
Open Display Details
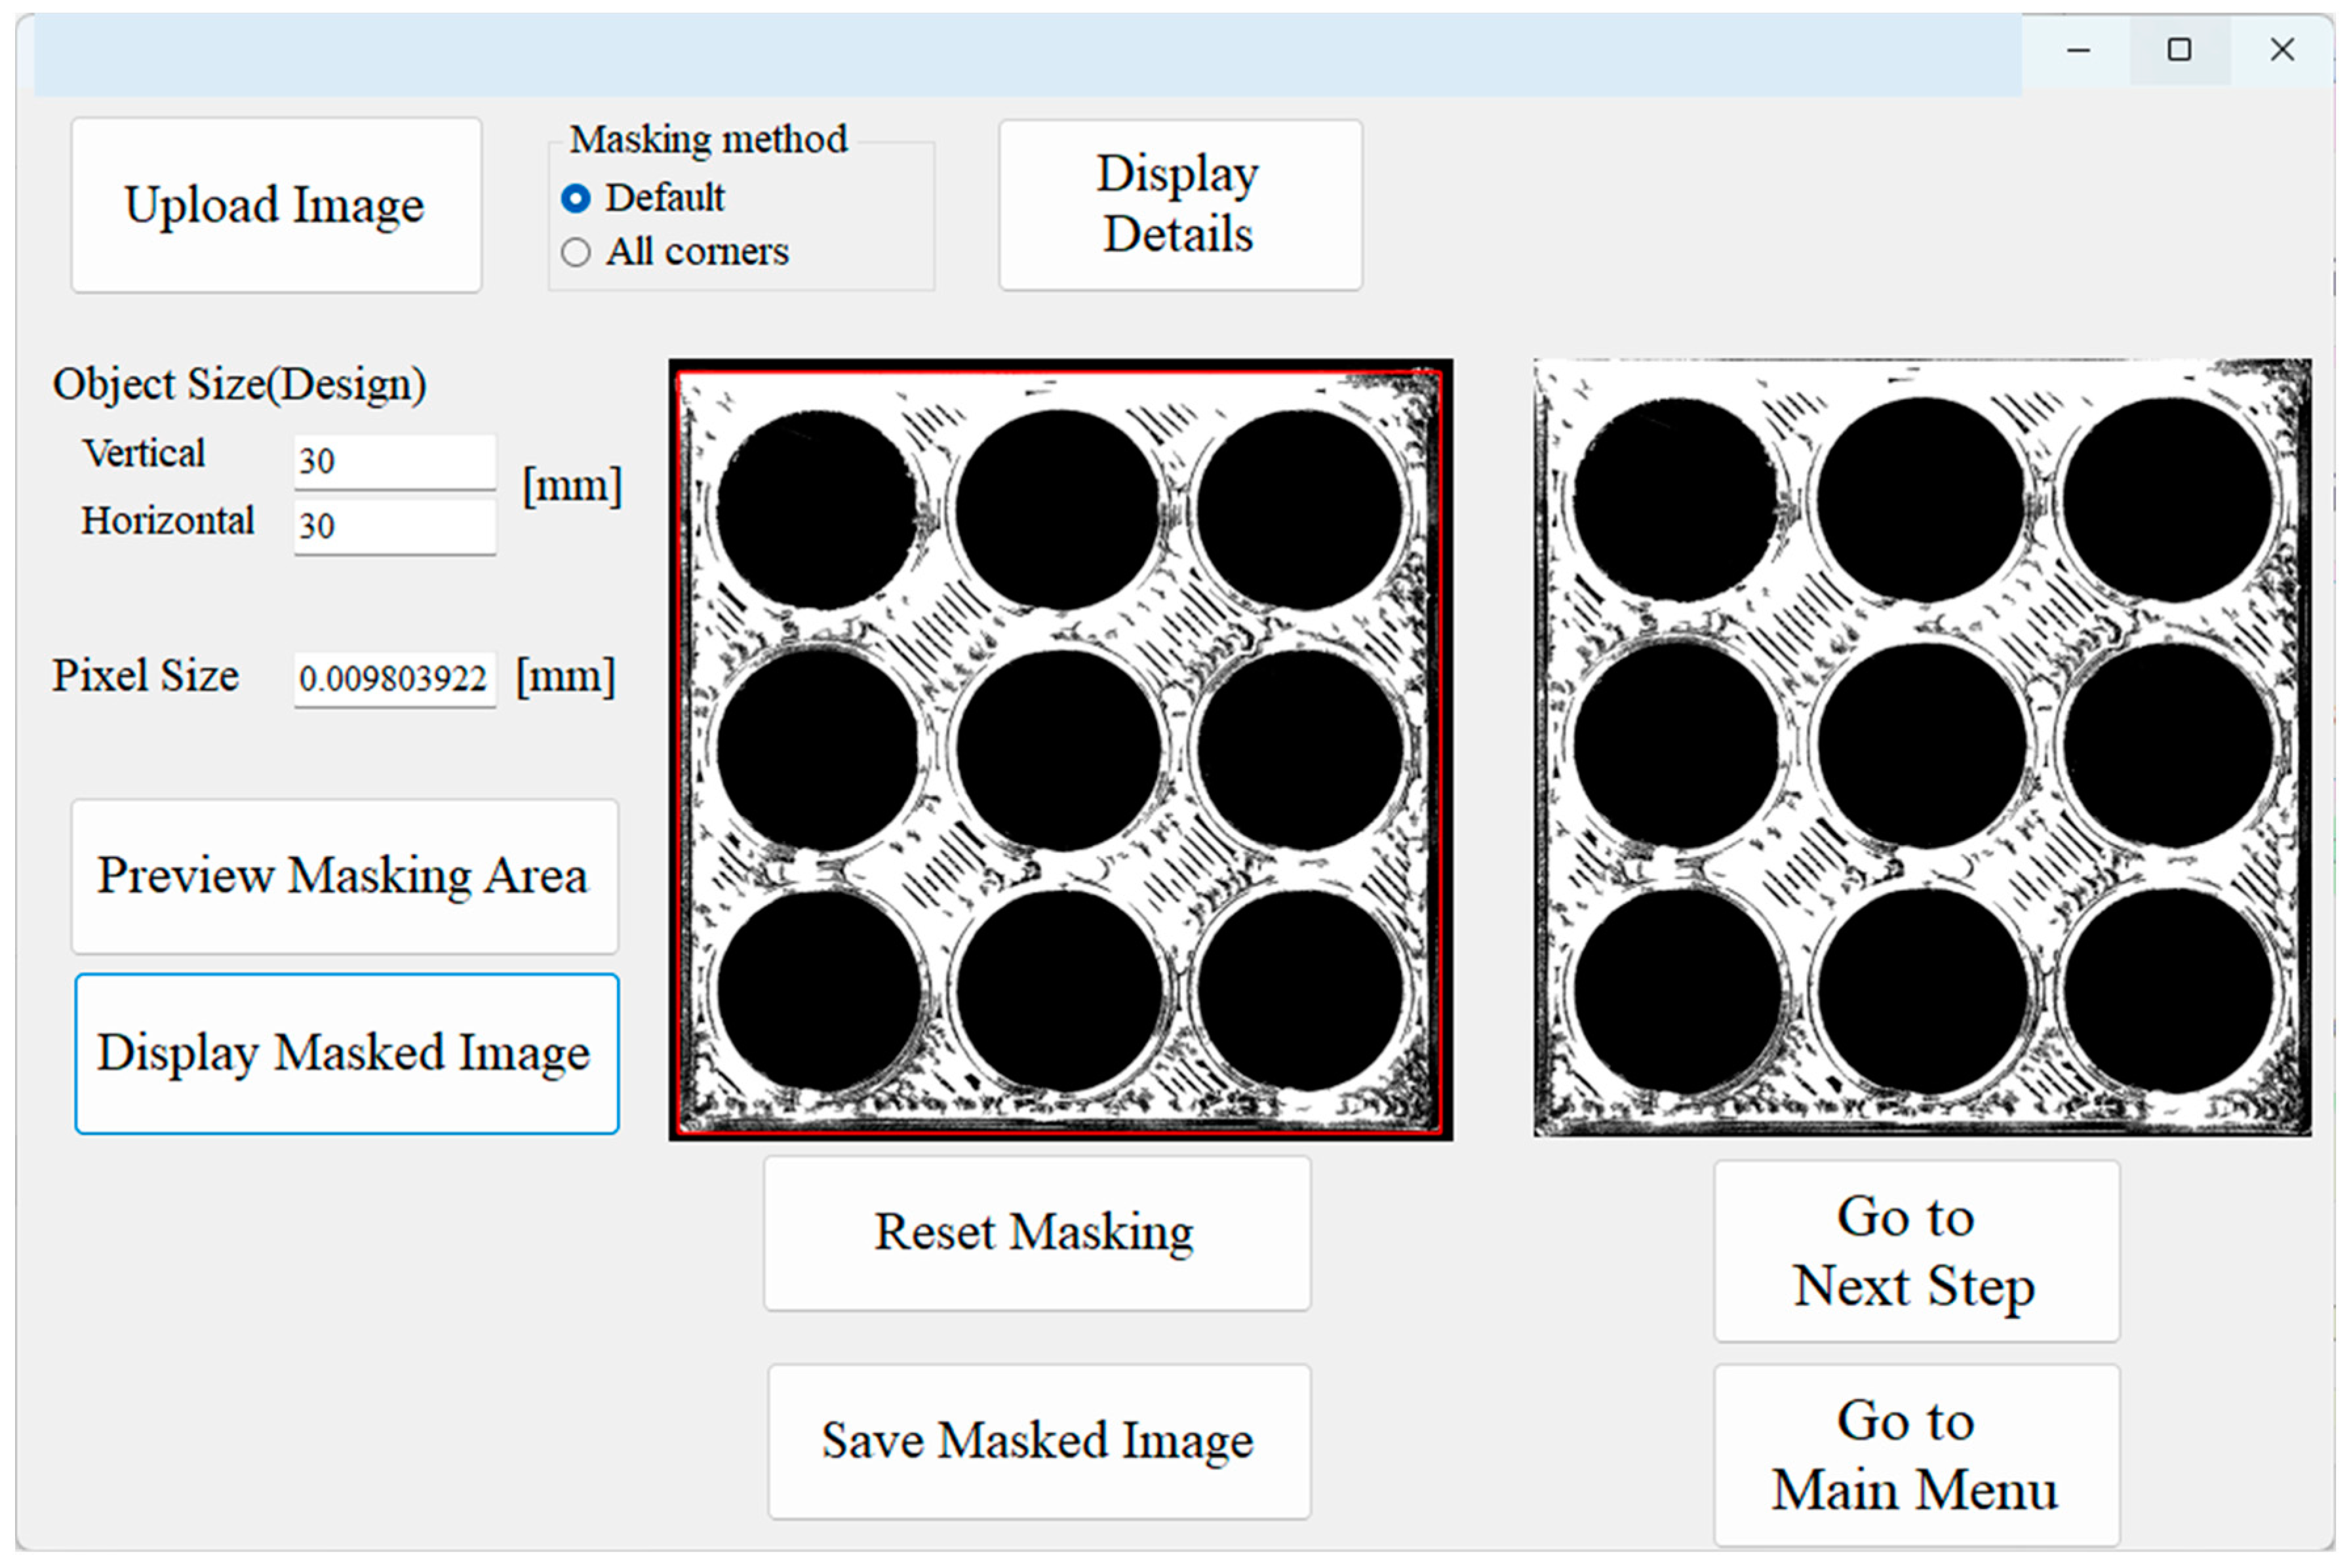(x=1179, y=205)
